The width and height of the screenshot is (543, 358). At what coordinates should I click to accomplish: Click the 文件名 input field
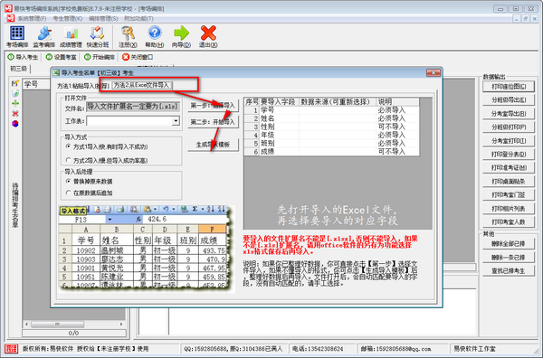tap(133, 107)
